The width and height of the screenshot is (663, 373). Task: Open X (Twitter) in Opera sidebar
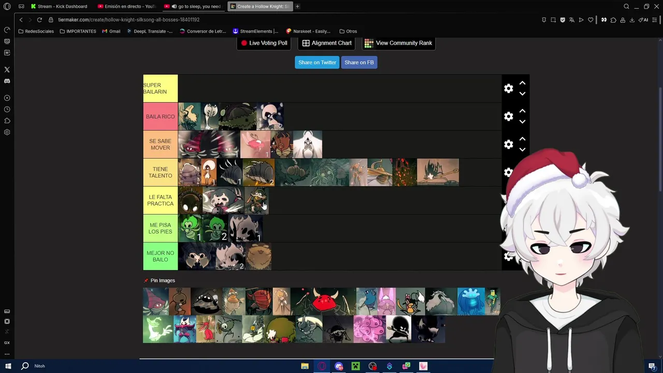7,69
